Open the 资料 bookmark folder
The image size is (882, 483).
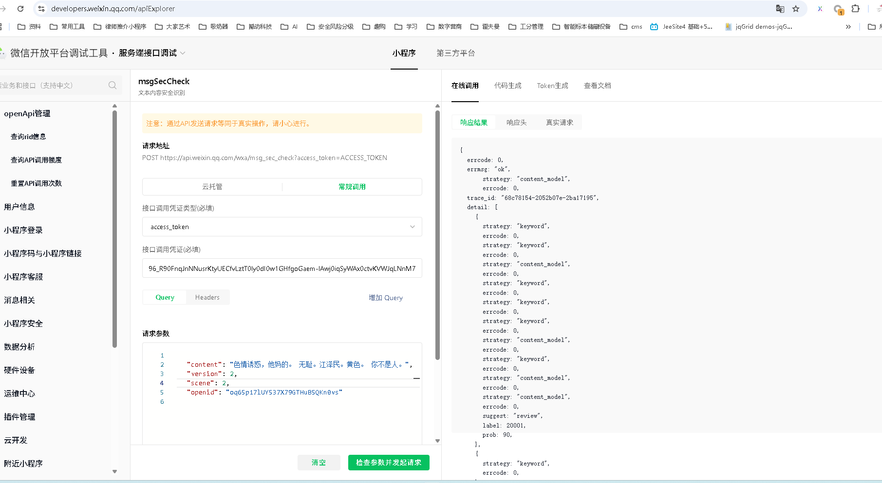pyautogui.click(x=29, y=27)
